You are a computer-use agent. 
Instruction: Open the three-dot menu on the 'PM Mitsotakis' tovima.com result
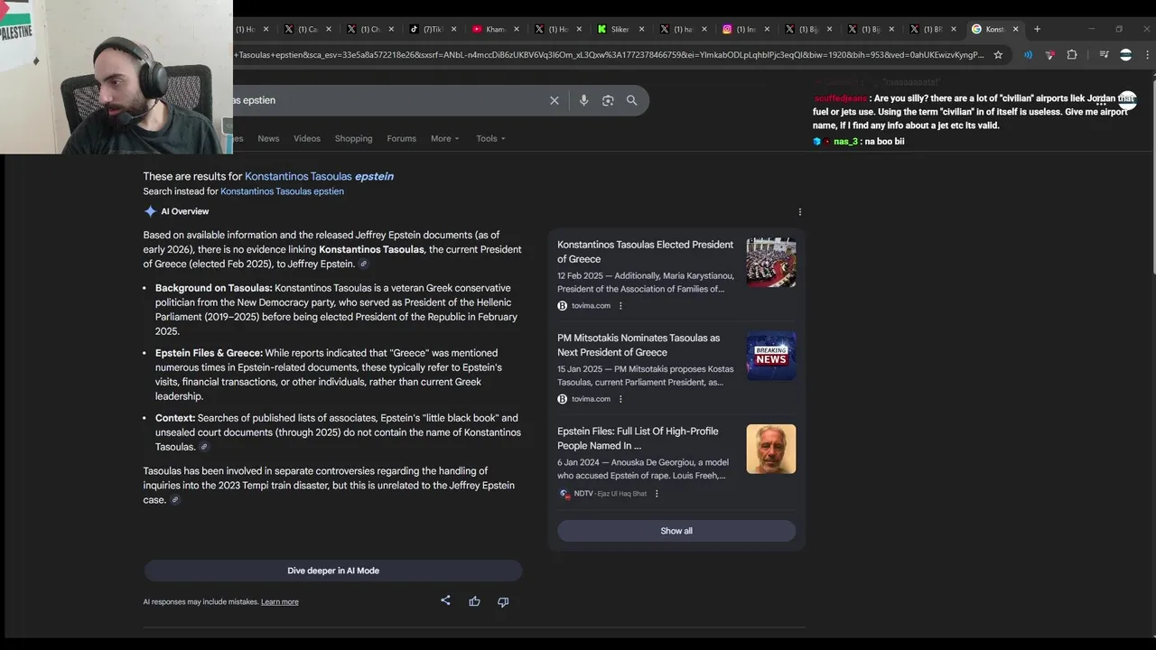(x=620, y=399)
